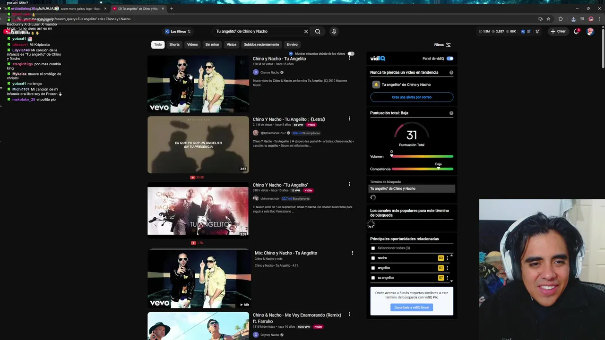Screen dimensions: 605x340
Task: Check the angelito keyword checkbox
Action: (373, 268)
